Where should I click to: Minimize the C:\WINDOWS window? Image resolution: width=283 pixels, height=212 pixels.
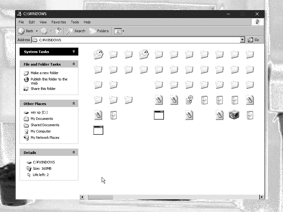coord(228,14)
